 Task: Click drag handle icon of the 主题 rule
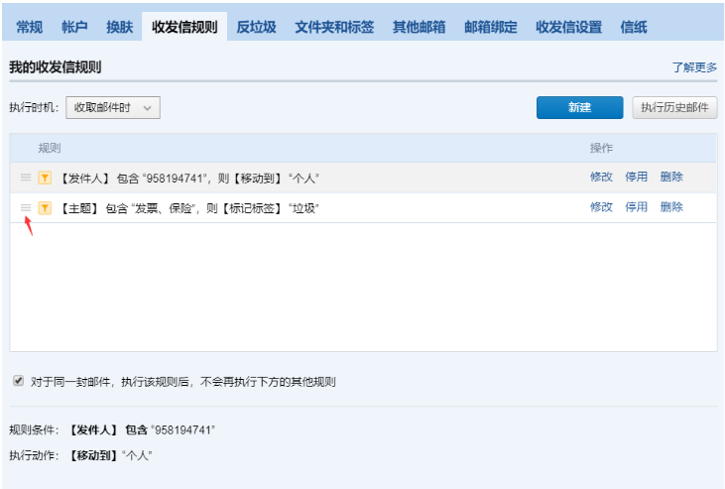26,207
